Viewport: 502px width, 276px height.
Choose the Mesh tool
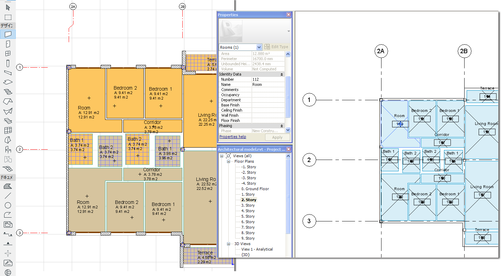click(8, 169)
